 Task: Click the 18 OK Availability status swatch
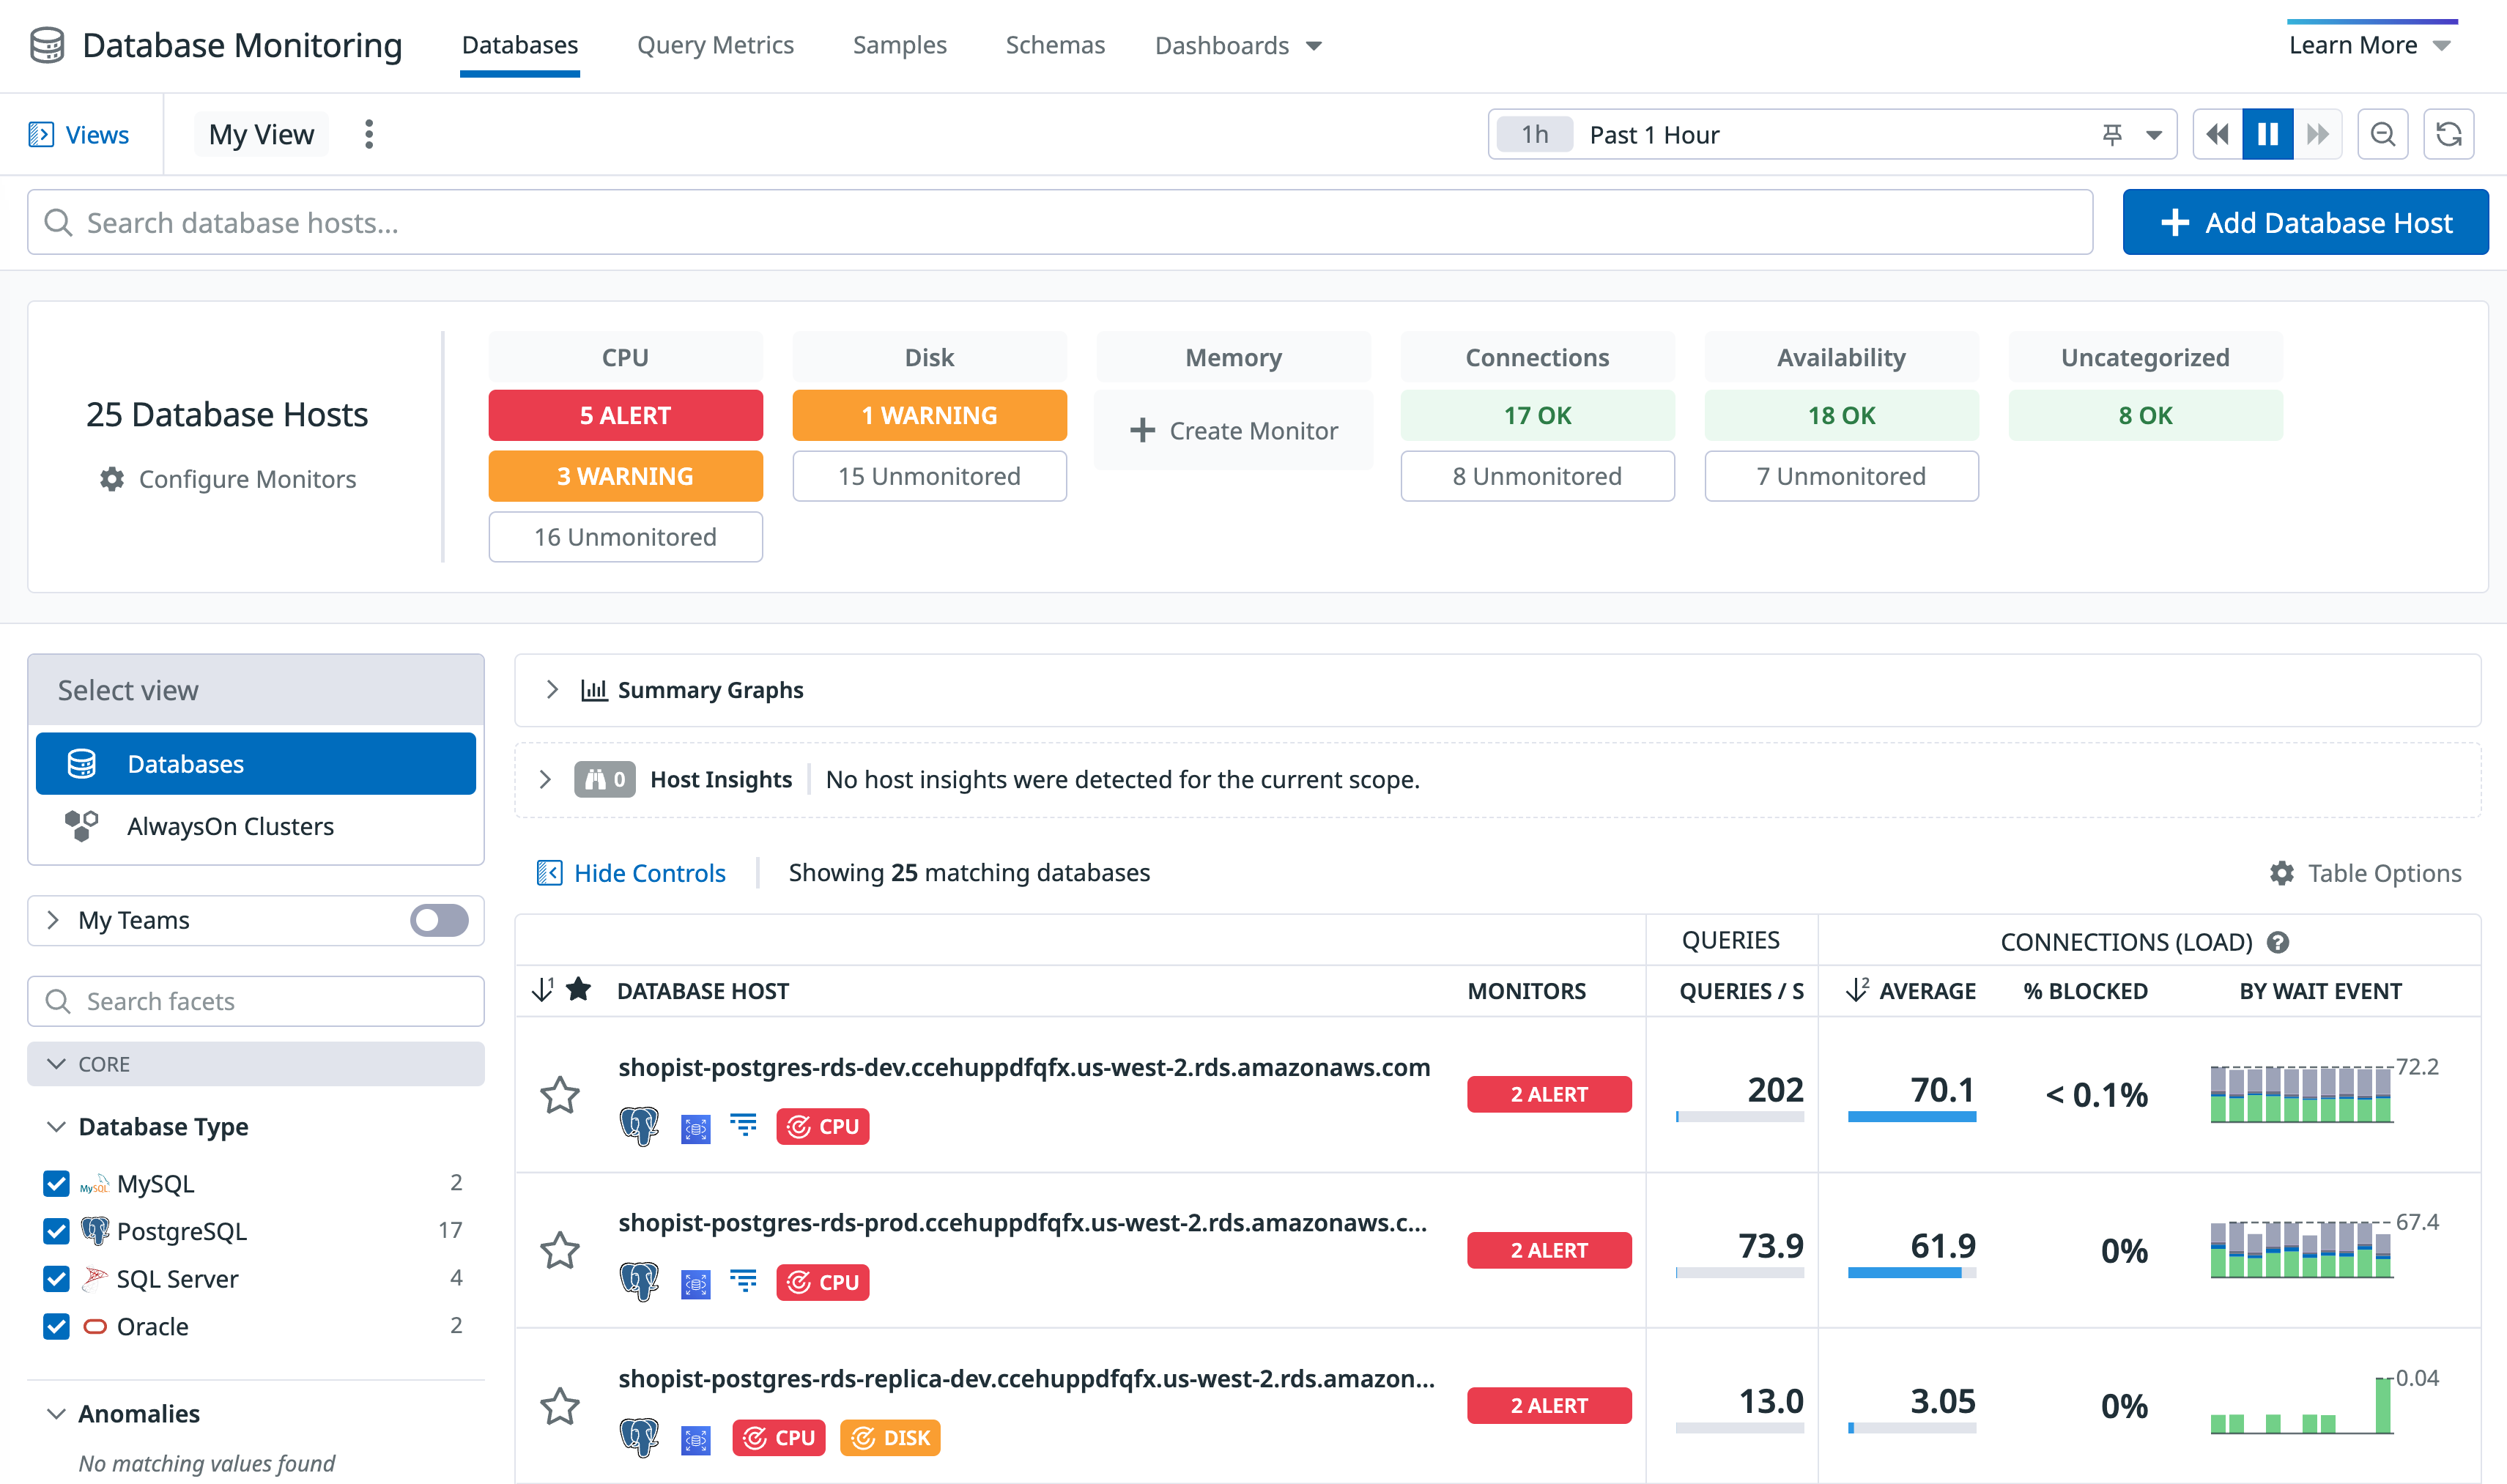tap(1842, 415)
